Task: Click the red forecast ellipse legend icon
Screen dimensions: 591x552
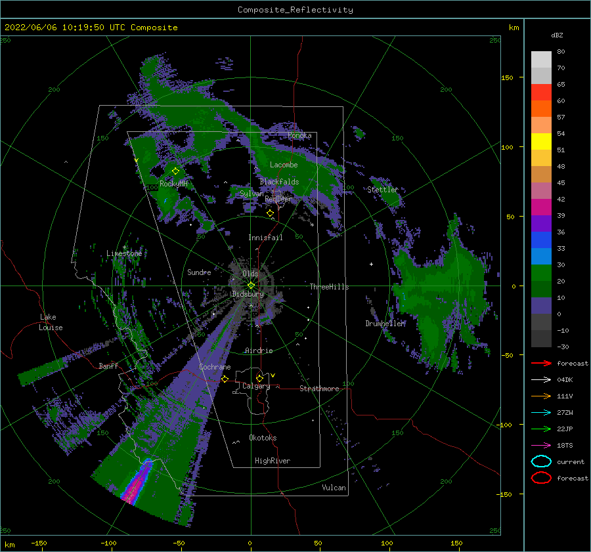Action: click(541, 478)
